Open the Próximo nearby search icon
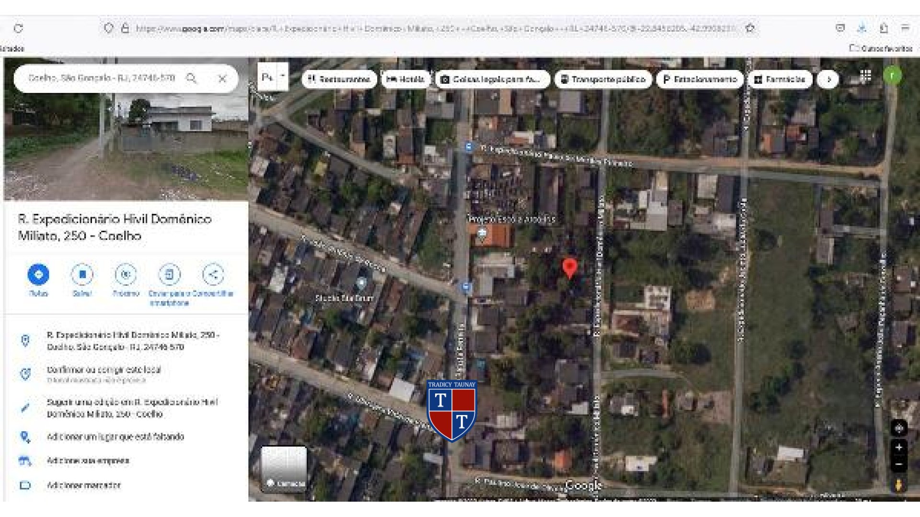The image size is (920, 517). (x=126, y=275)
